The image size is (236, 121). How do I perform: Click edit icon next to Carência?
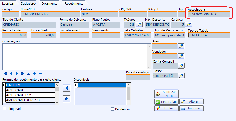pos(188,25)
